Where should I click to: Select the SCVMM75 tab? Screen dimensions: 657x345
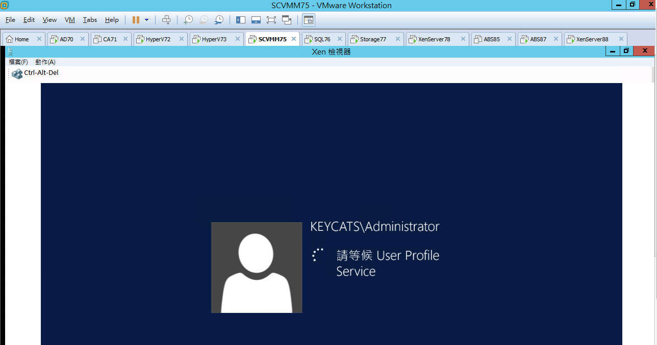point(272,39)
